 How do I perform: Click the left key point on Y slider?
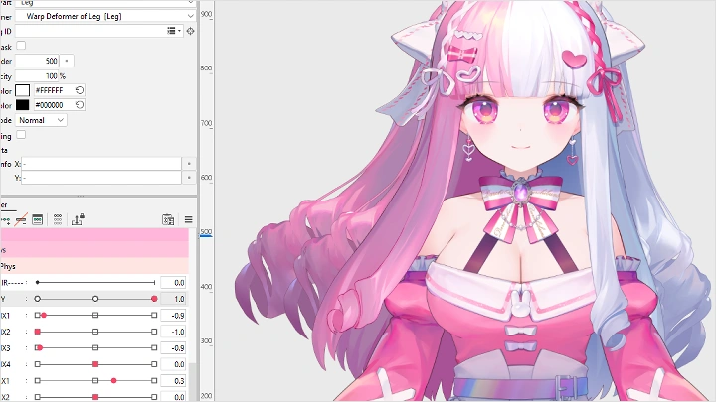coord(38,299)
